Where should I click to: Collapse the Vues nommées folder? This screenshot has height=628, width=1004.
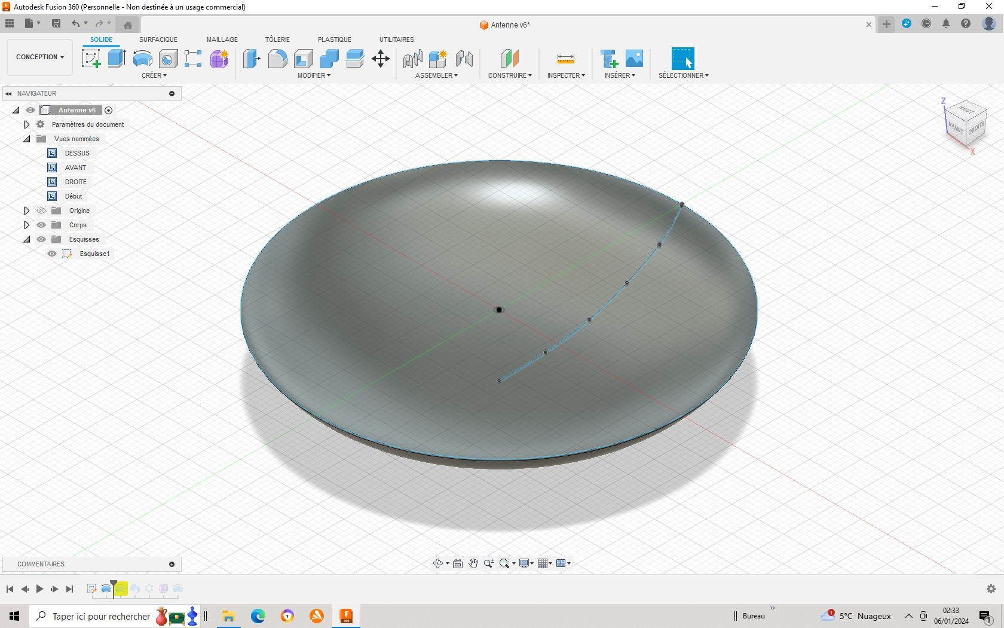click(27, 139)
